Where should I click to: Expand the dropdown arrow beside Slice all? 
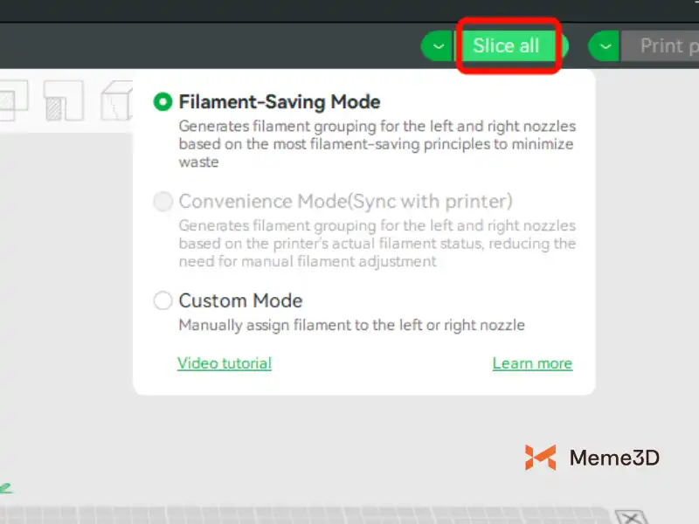437,46
